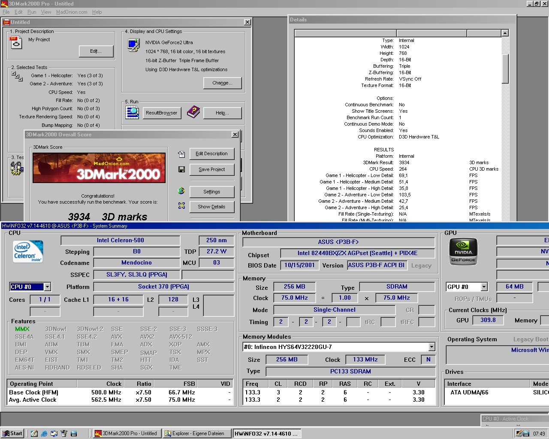Click the Interface column header in Drives
The image size is (549, 439).
[488, 384]
